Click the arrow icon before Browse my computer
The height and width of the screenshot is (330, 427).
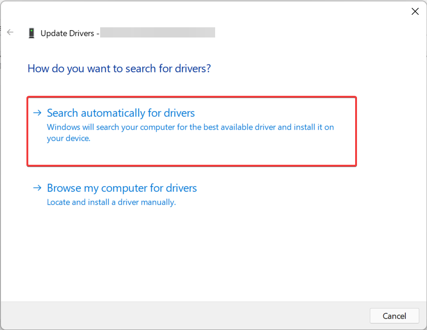click(x=37, y=188)
